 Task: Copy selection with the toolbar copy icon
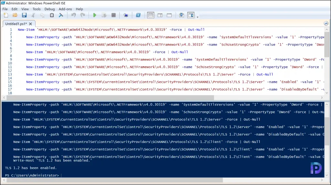(x=42, y=15)
